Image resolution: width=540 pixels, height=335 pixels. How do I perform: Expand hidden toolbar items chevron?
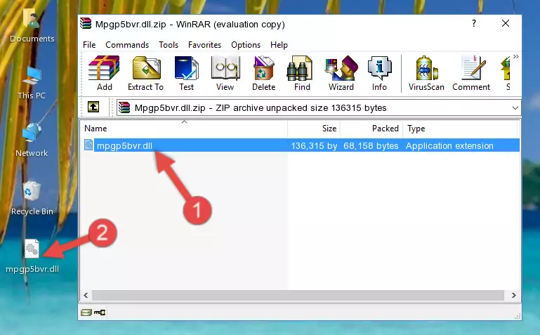(x=515, y=56)
